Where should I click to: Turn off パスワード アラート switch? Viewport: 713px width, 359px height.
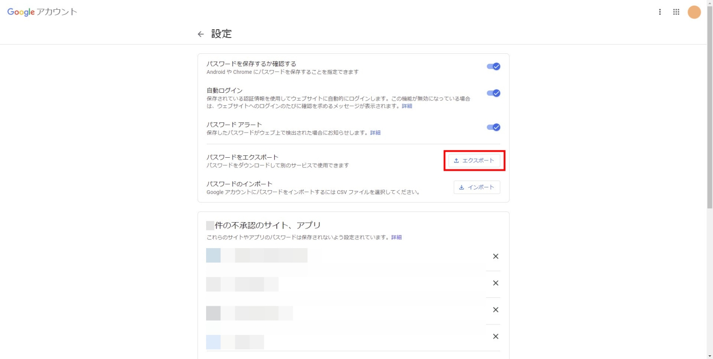coord(493,128)
